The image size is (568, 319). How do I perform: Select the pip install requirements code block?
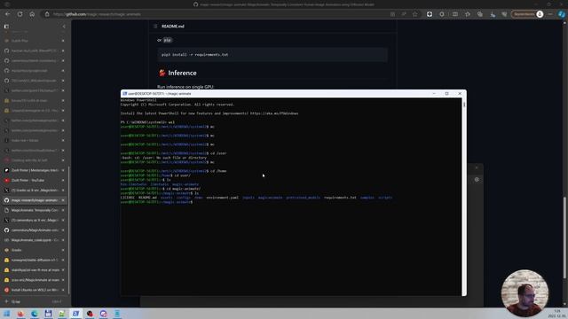pos(272,55)
